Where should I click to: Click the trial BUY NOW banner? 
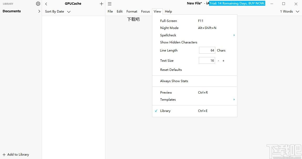[x=237, y=3]
